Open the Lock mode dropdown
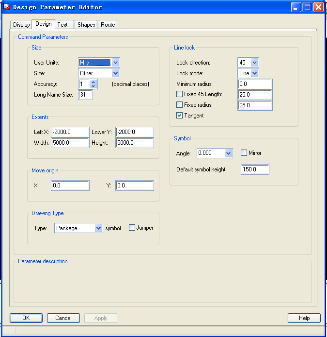Viewport: 327px width, 337px height. pyautogui.click(x=254, y=73)
